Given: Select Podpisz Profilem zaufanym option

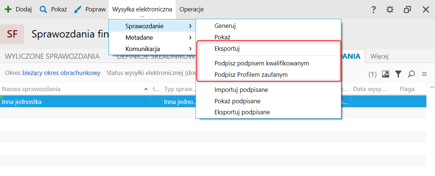Looking at the screenshot, I should 251,75.
